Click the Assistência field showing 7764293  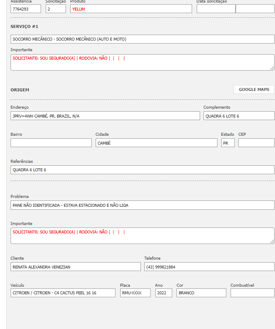[x=26, y=9]
